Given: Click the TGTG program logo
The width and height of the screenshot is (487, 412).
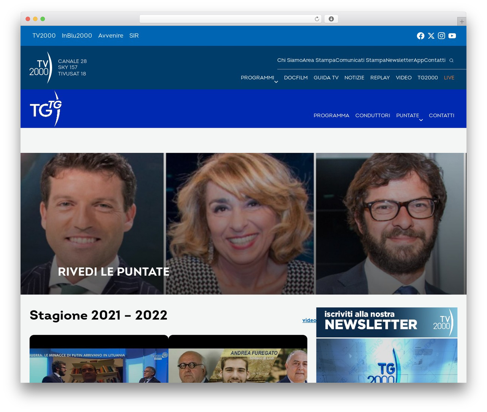Looking at the screenshot, I should click(46, 109).
